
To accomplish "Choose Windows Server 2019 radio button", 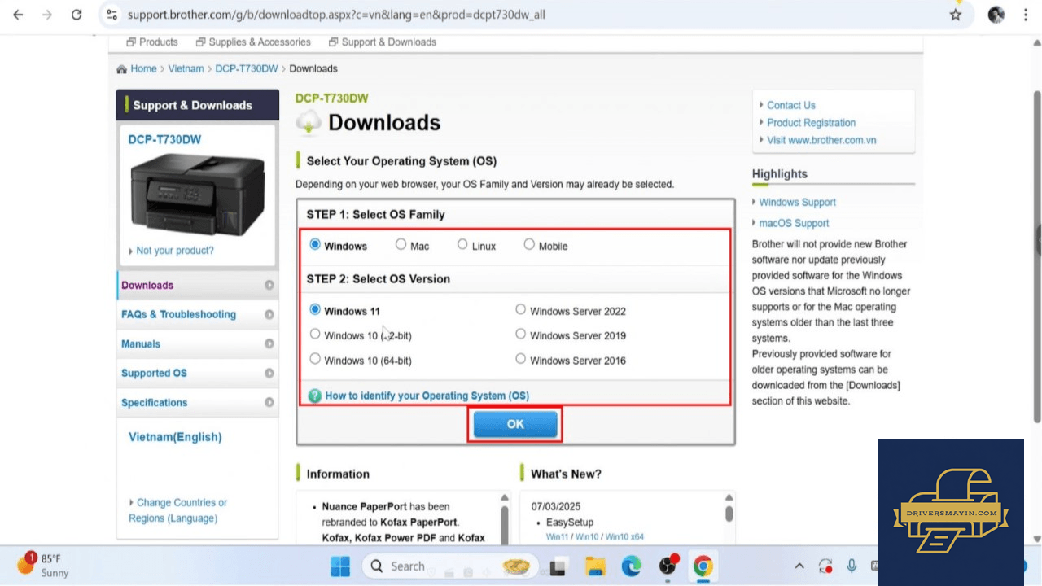I will click(x=521, y=334).
